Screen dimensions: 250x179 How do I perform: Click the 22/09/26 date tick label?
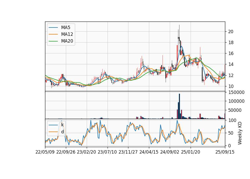point(66,152)
